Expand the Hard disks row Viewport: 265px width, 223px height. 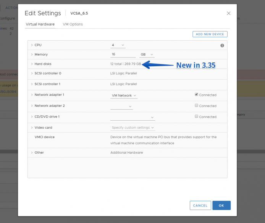click(x=32, y=64)
